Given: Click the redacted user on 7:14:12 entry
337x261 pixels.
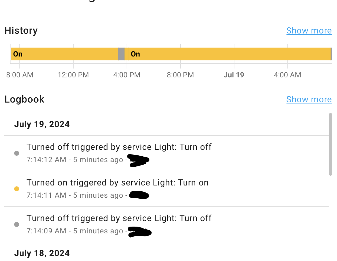Looking at the screenshot, I should [x=139, y=161].
